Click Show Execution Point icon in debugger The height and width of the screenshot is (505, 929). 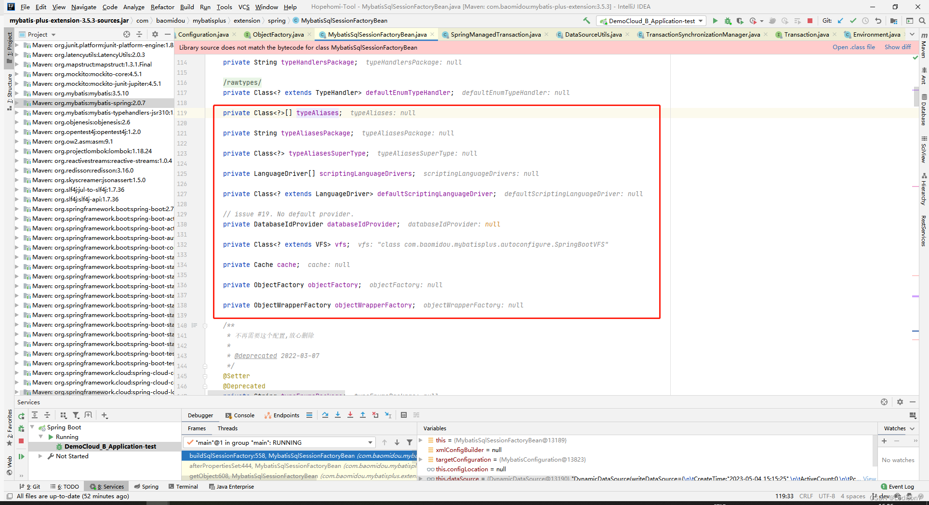[x=309, y=415]
